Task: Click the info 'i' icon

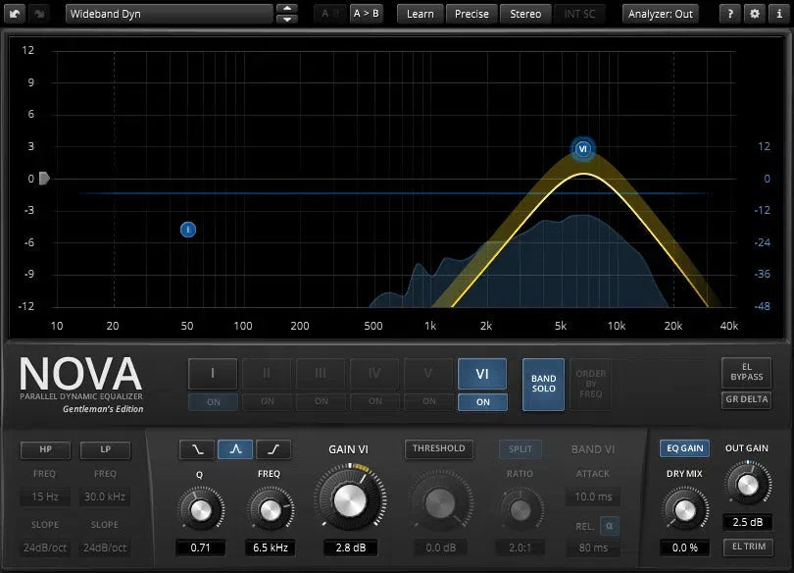Action: pyautogui.click(x=777, y=14)
